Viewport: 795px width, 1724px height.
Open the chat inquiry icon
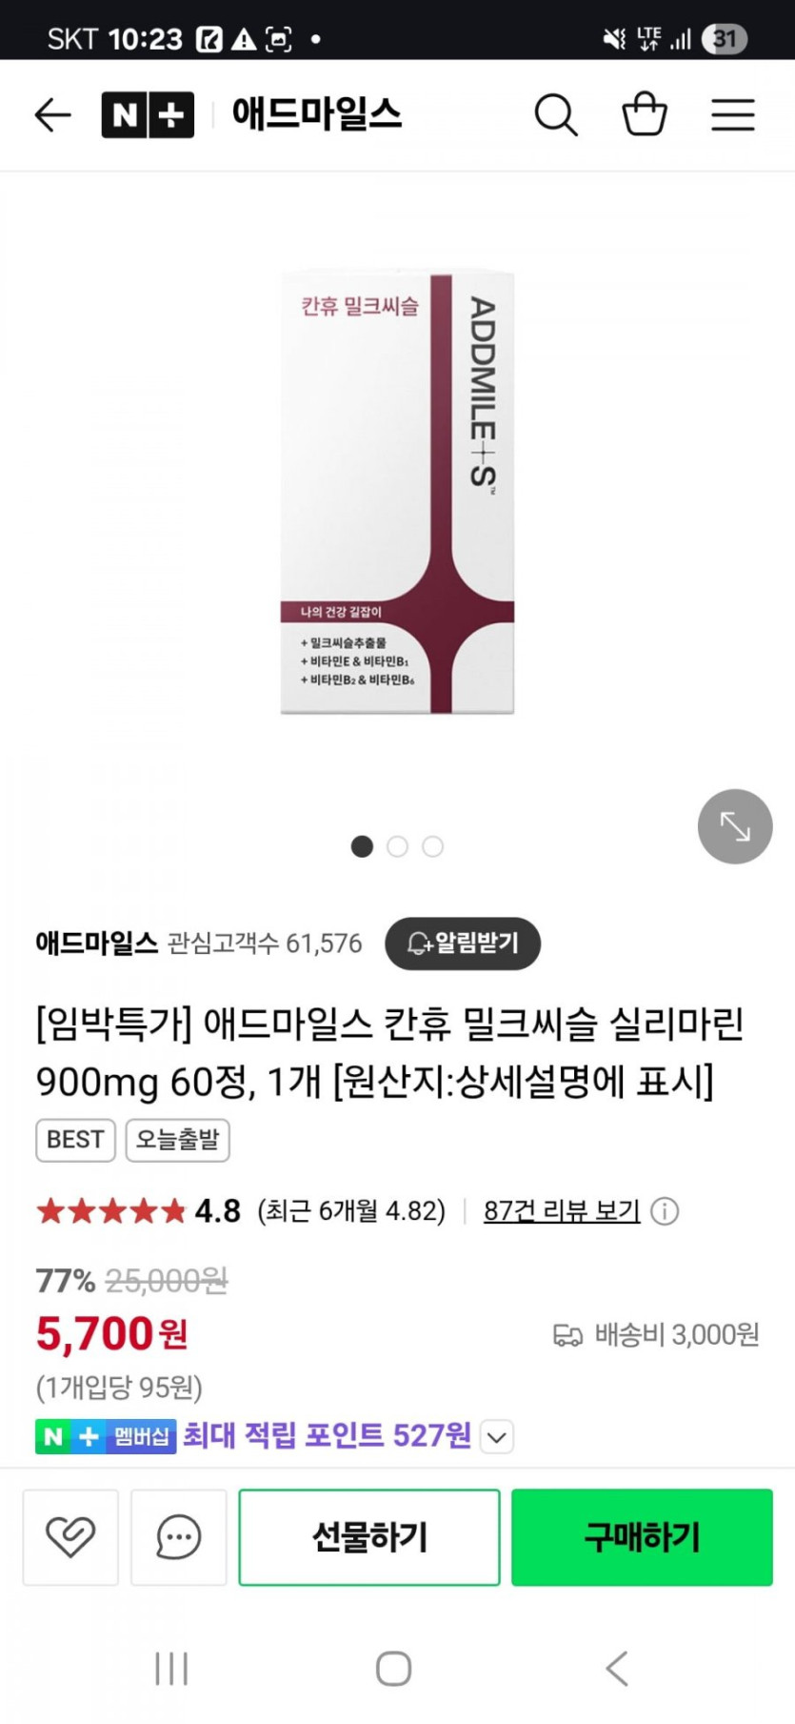(178, 1537)
